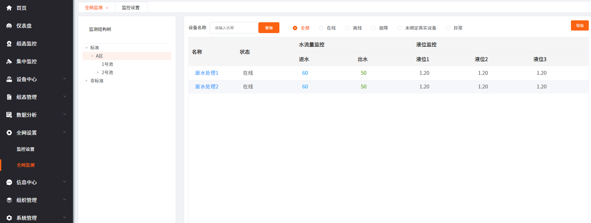Click the 设备中心 sidebar icon
The image size is (591, 223).
(x=9, y=79)
